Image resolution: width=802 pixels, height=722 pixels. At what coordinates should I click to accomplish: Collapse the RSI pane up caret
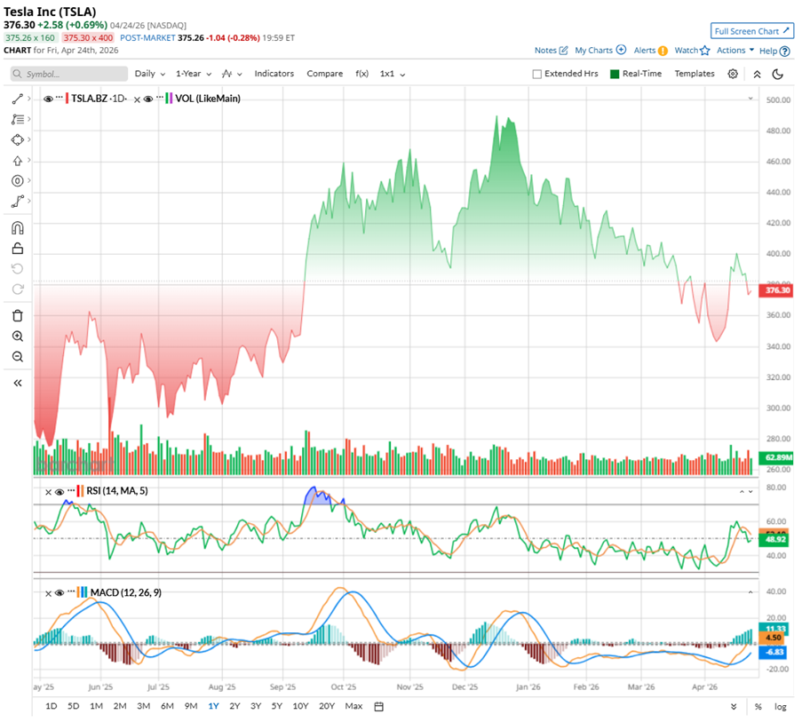pos(741,491)
